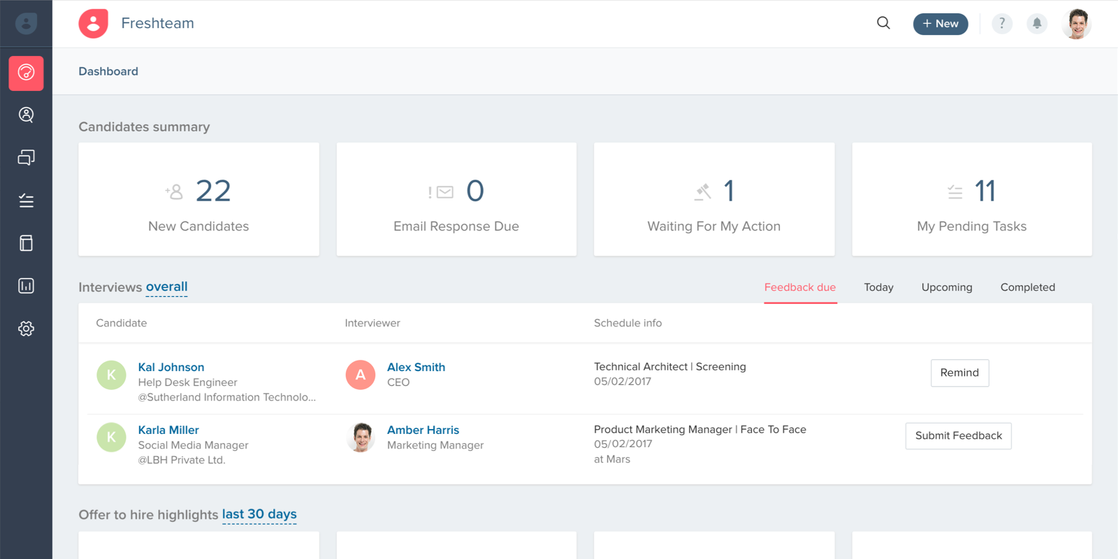Click the account switcher icon atop sidebar

coord(26,24)
